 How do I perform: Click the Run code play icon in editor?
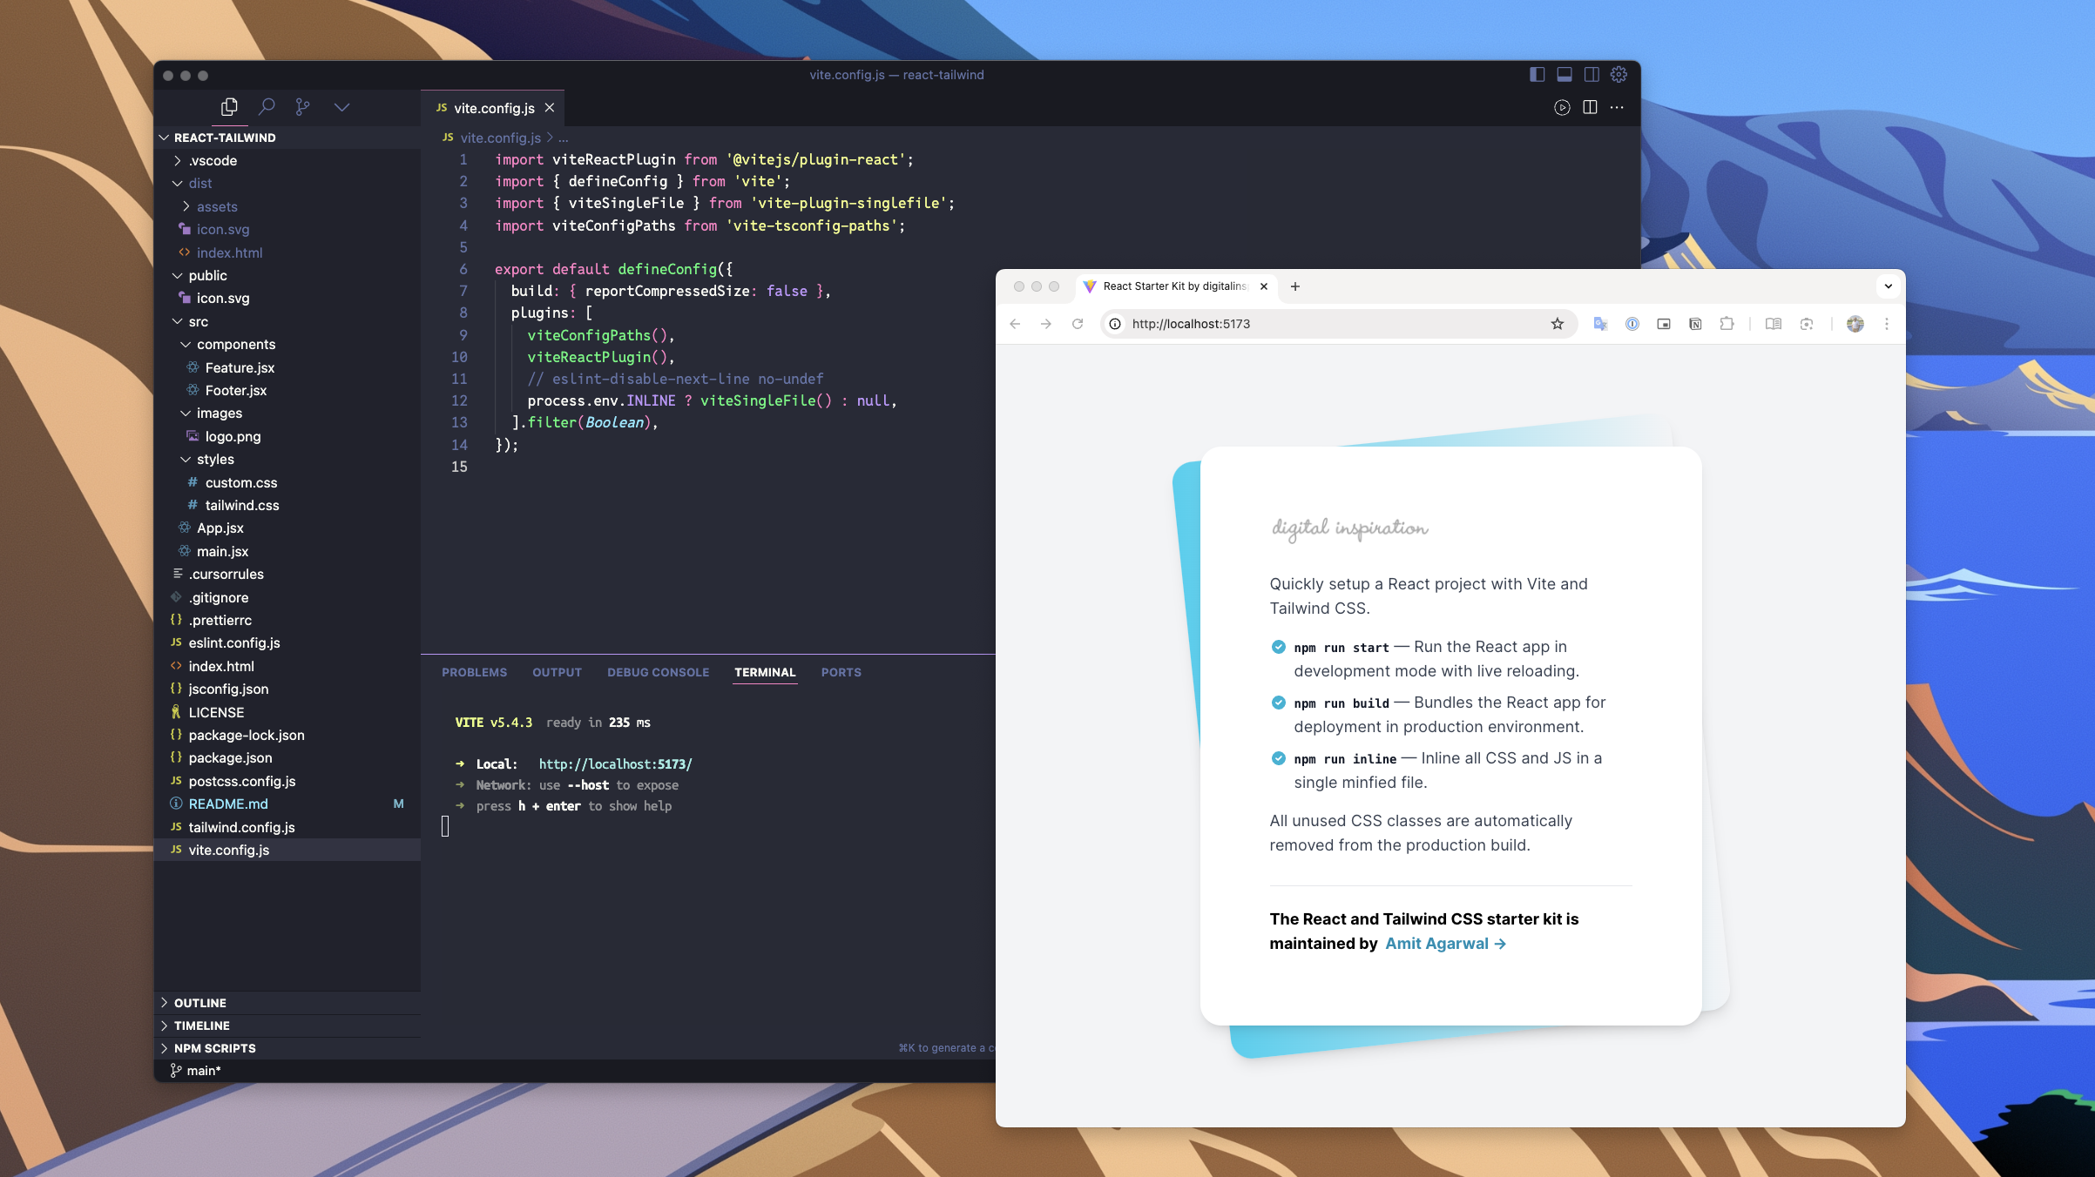click(x=1562, y=107)
